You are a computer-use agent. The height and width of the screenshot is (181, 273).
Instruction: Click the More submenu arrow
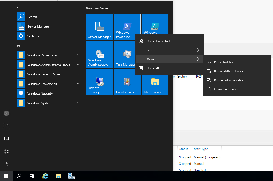tap(198, 59)
